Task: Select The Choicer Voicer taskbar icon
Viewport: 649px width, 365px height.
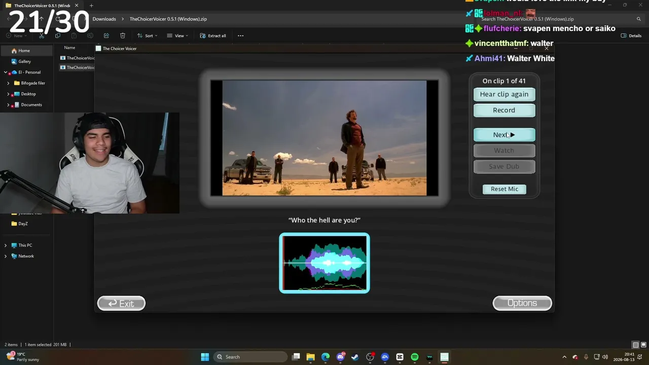Action: point(444,357)
